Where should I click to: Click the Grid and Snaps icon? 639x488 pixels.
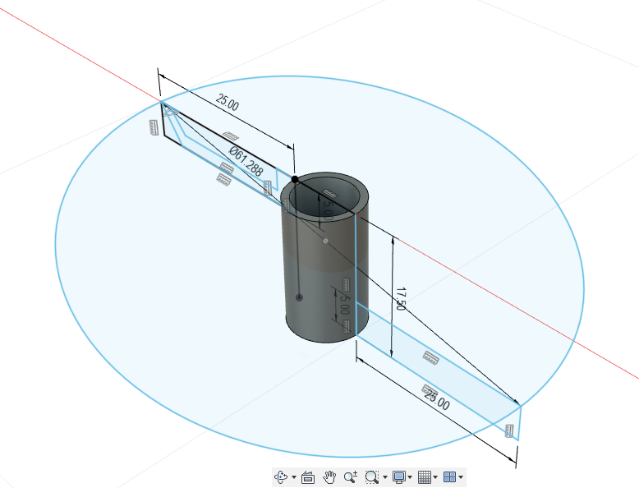click(x=425, y=476)
